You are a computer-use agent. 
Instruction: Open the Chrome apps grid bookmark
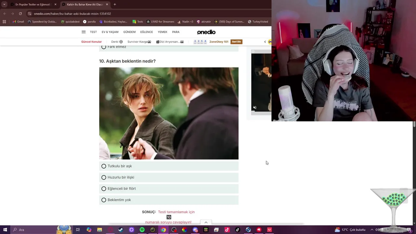tap(4, 21)
